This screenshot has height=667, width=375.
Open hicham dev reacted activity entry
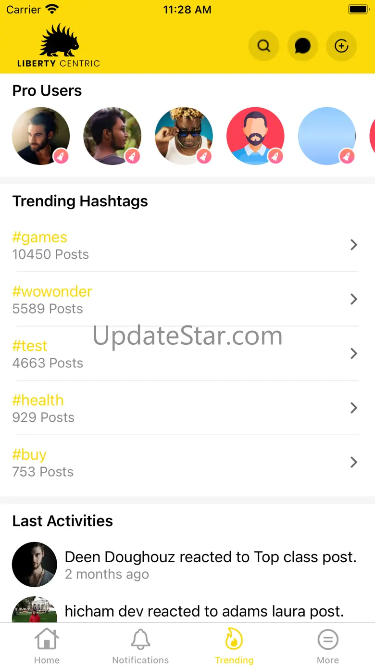point(204,611)
